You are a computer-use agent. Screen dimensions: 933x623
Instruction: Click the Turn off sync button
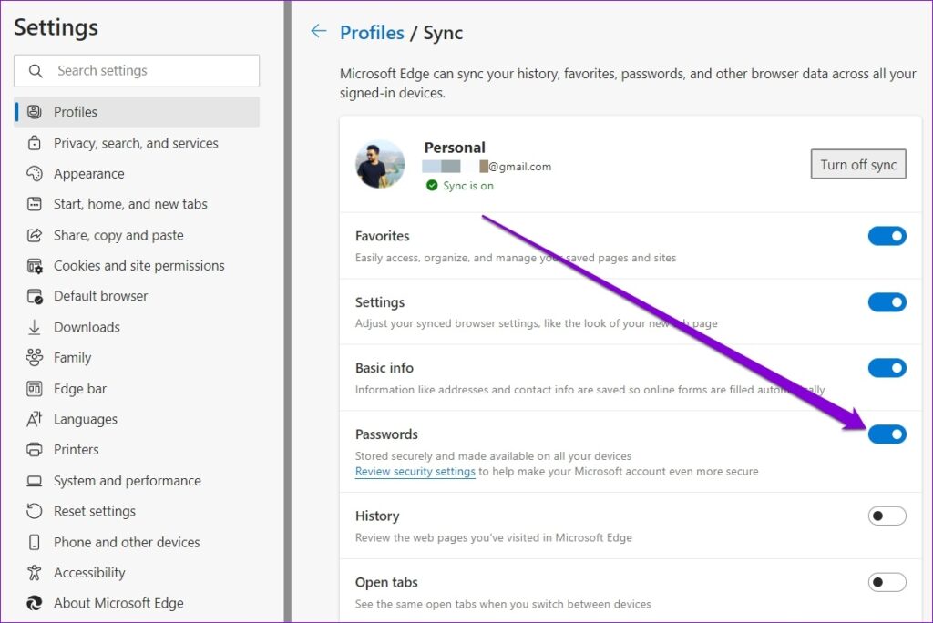(857, 164)
